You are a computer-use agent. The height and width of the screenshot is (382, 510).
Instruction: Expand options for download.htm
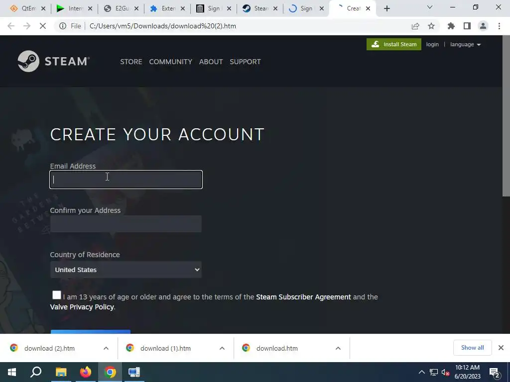(x=338, y=348)
